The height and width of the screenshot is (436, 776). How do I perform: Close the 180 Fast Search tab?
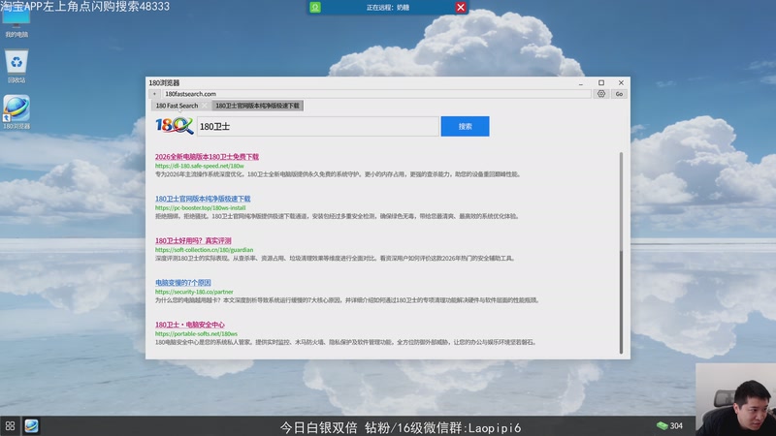205,106
